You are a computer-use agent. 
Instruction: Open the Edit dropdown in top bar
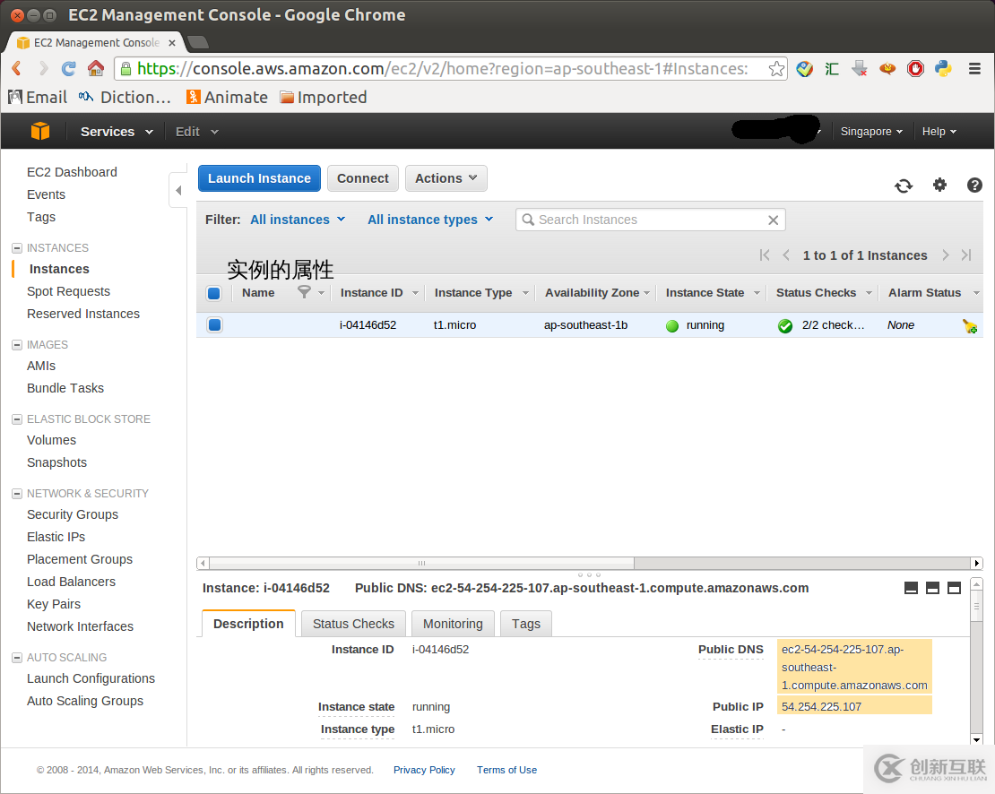196,131
